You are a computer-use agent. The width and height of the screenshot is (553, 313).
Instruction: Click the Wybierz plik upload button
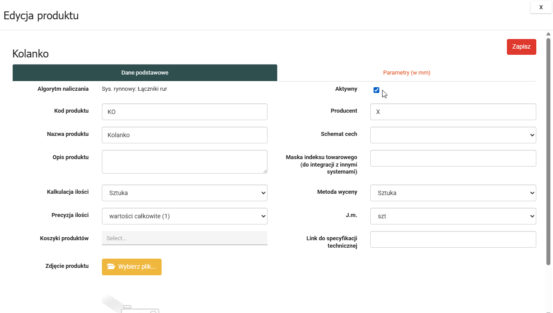(132, 267)
